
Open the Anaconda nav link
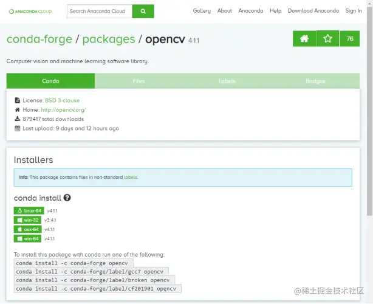click(x=251, y=11)
